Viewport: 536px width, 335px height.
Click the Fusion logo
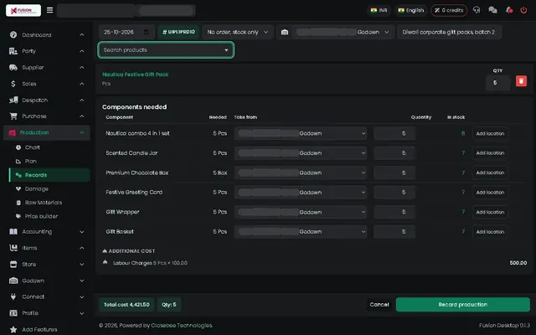(23, 10)
